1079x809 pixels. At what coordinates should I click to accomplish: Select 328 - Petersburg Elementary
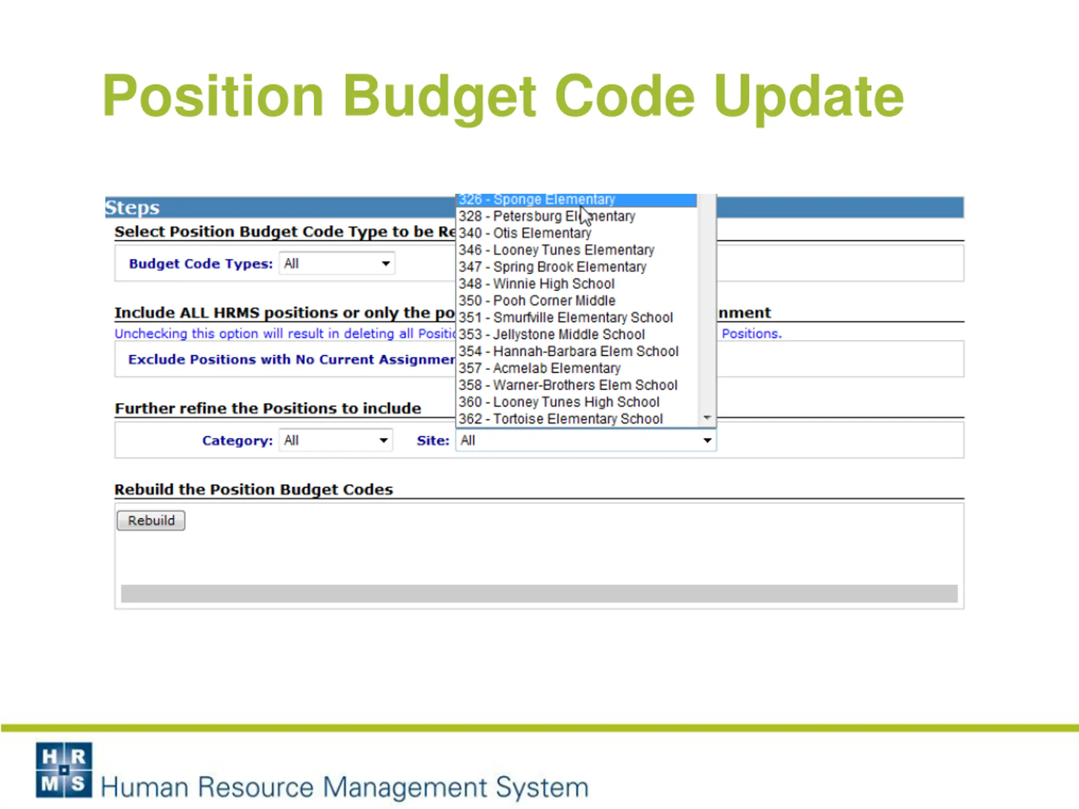(x=576, y=217)
